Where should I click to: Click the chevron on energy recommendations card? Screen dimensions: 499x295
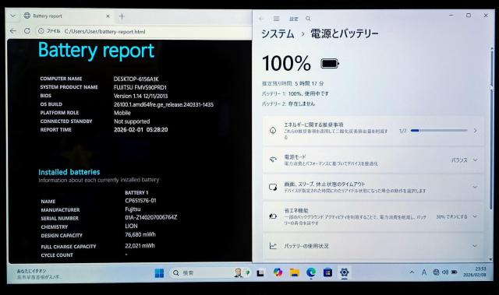click(x=475, y=131)
